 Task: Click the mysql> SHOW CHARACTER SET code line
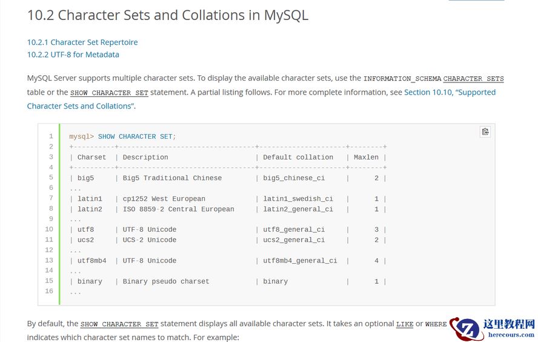(x=122, y=137)
